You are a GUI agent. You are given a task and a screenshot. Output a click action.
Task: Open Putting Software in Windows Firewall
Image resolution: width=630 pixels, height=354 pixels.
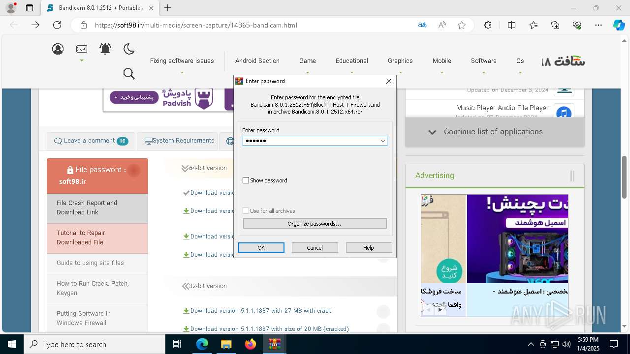coord(97,318)
